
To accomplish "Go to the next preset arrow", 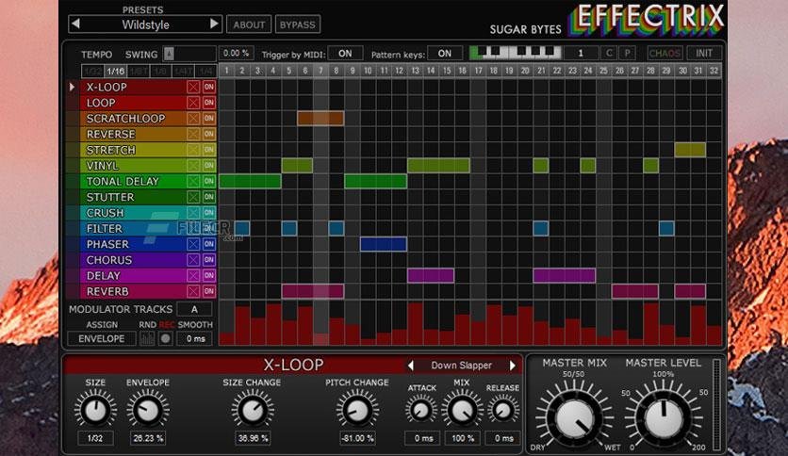I will pos(214,24).
